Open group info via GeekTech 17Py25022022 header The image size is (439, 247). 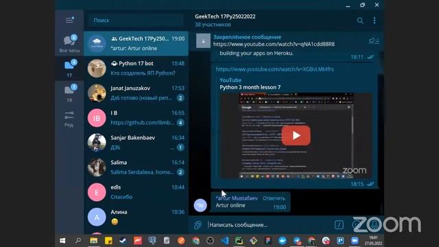coord(225,16)
